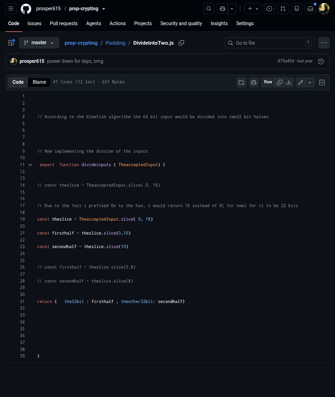Navigate to Padding folder breadcrumb
The height and width of the screenshot is (397, 335).
click(115, 43)
